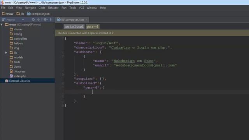Collapse the www root folder

[x=2, y=24]
